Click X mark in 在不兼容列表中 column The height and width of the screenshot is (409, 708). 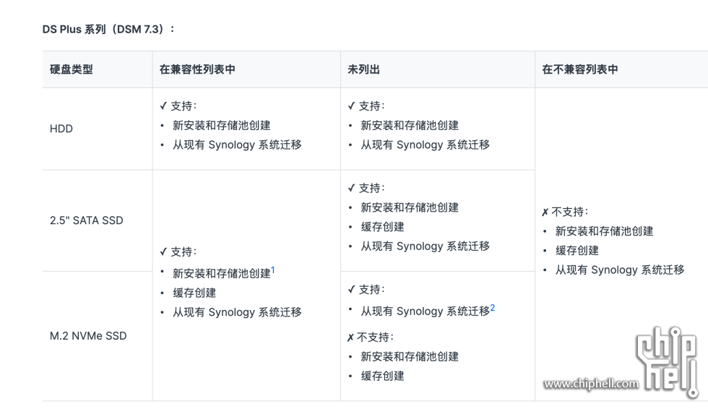(545, 212)
